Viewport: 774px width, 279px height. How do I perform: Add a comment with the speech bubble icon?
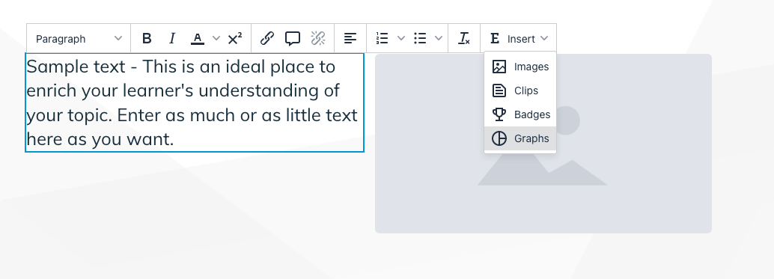point(293,38)
